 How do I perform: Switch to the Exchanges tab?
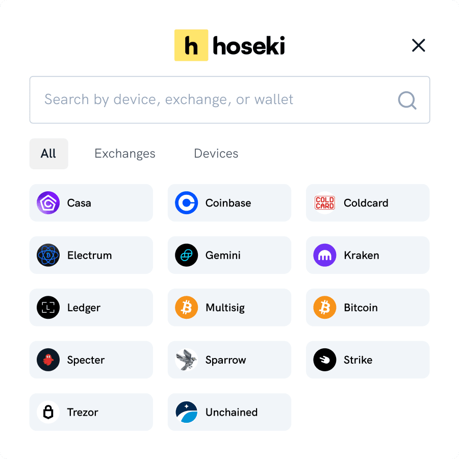coord(125,154)
